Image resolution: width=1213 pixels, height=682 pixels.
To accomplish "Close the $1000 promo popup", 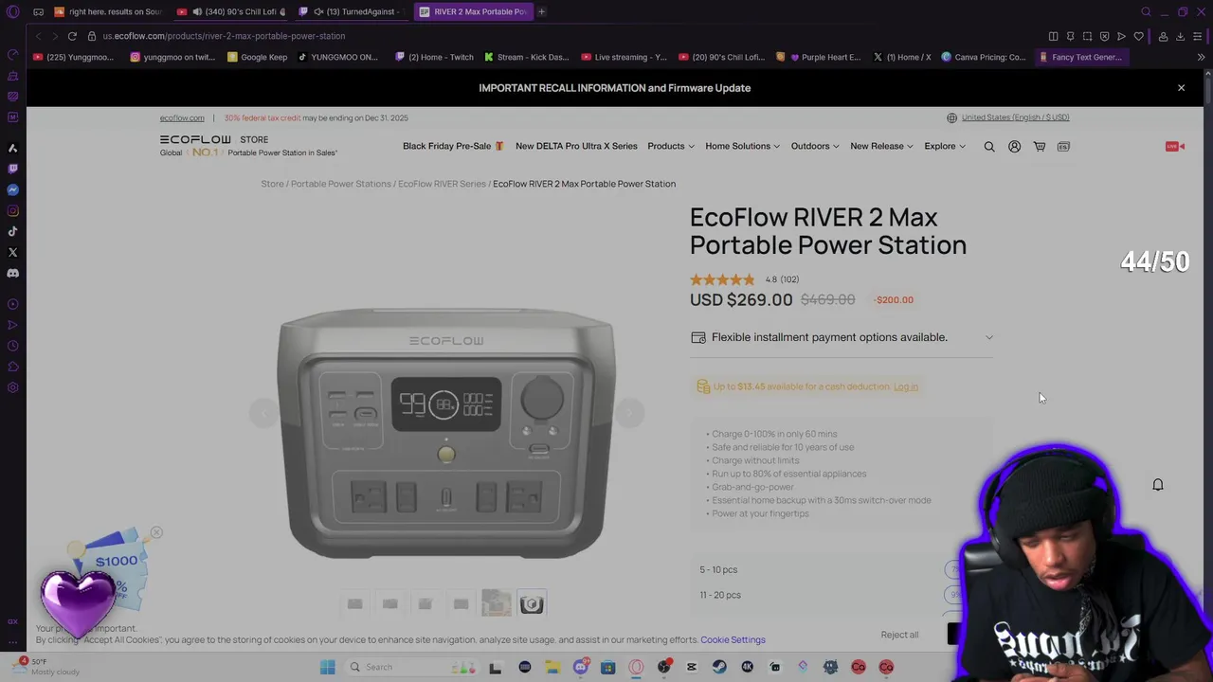I will click(156, 532).
